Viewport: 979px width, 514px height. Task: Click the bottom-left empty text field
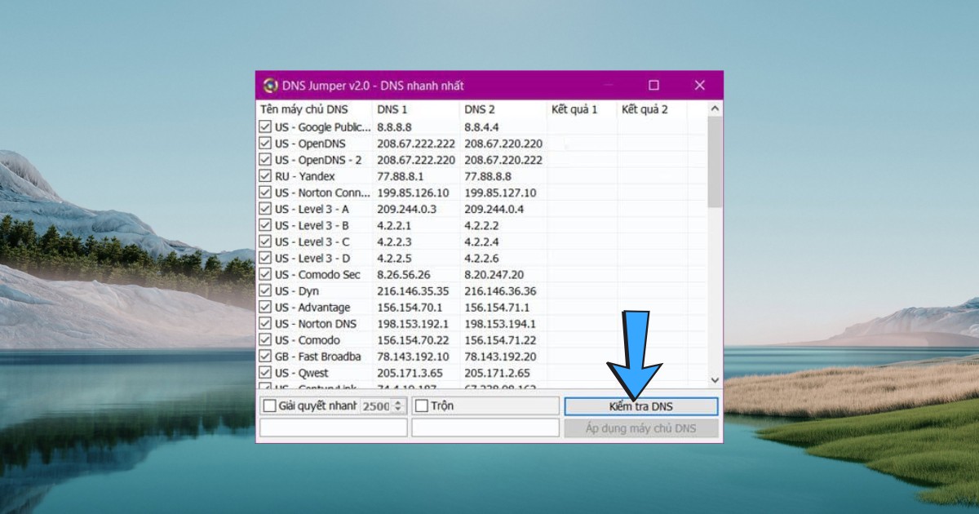333,428
